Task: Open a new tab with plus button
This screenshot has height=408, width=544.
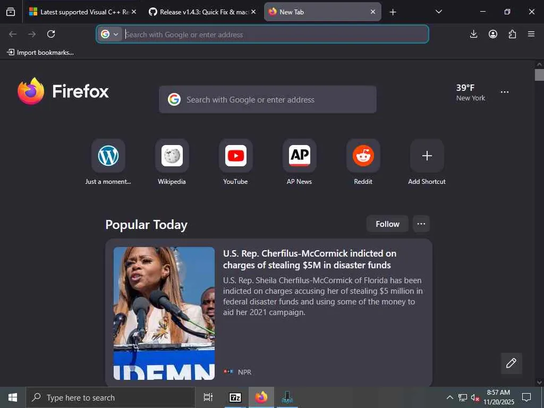Action: (393, 12)
